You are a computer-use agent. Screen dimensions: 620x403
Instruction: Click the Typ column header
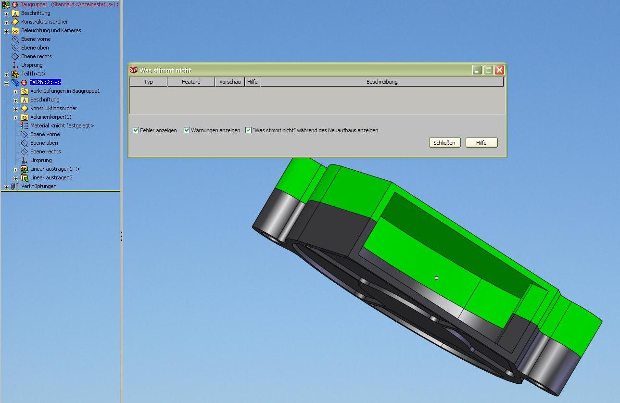[x=148, y=82]
